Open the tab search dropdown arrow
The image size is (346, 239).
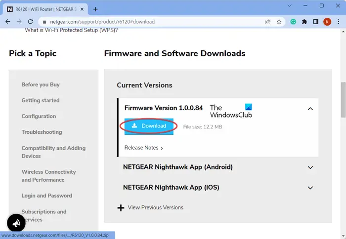point(289,5)
